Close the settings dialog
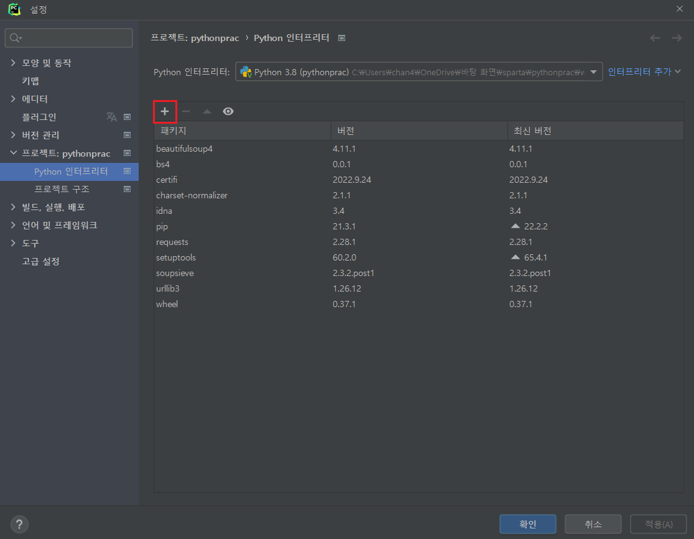Image resolution: width=694 pixels, height=539 pixels. point(680,9)
